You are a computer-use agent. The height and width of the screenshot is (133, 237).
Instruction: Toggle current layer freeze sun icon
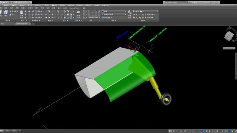(x=136, y=11)
